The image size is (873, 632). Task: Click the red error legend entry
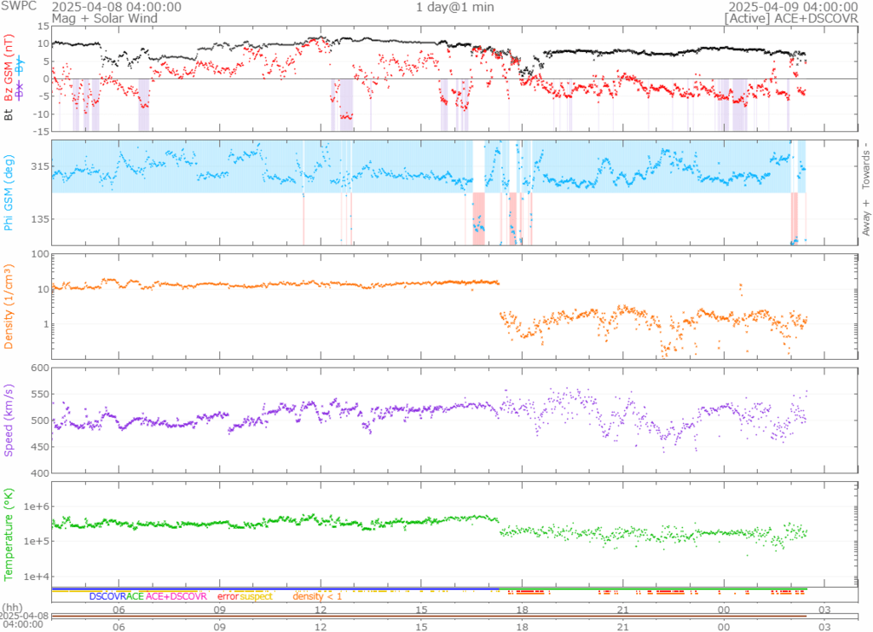click(228, 596)
